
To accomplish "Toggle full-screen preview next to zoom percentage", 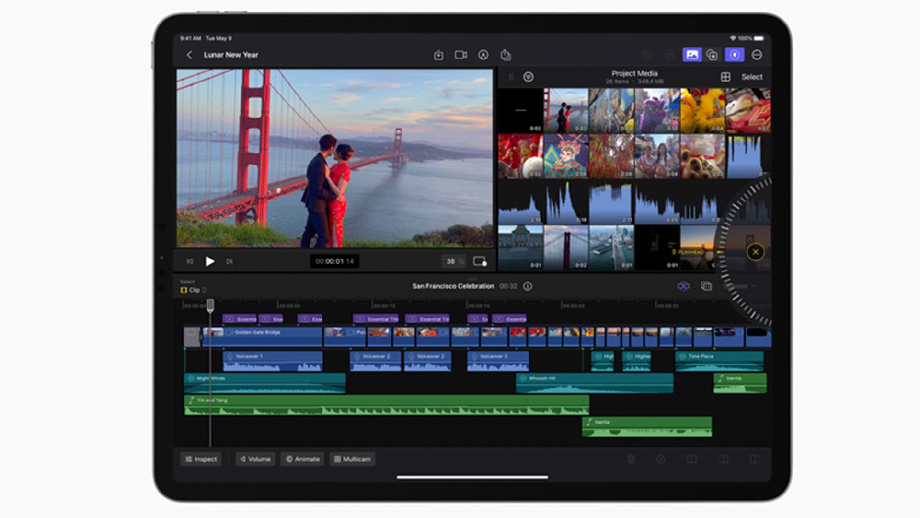I will [481, 260].
